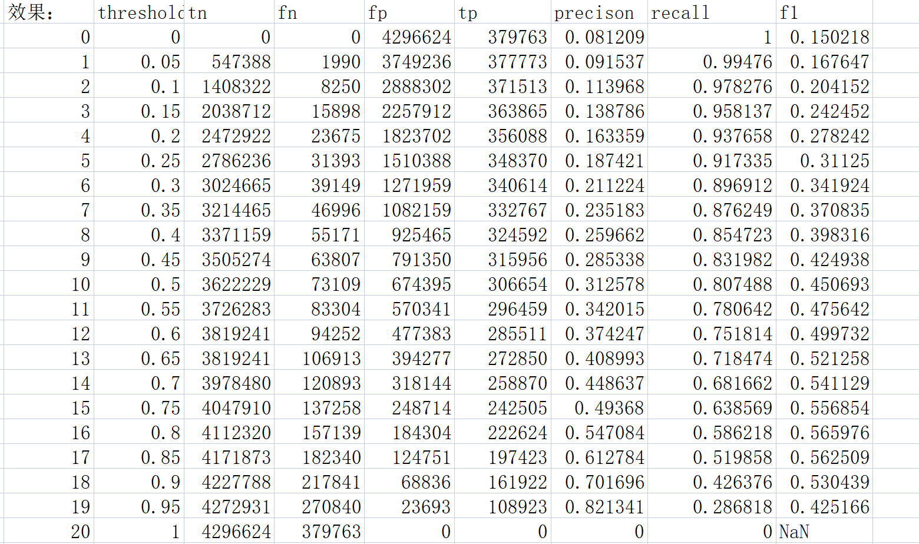Screen dimensions: 919x544
Task: Click the fn column header
Action: 319,12
